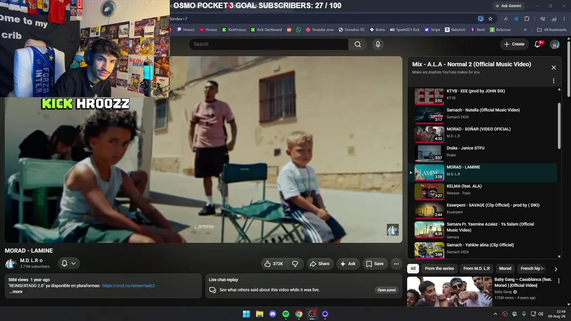Open M.D. L.R channel avatar
The height and width of the screenshot is (321, 571).
pyautogui.click(x=11, y=263)
